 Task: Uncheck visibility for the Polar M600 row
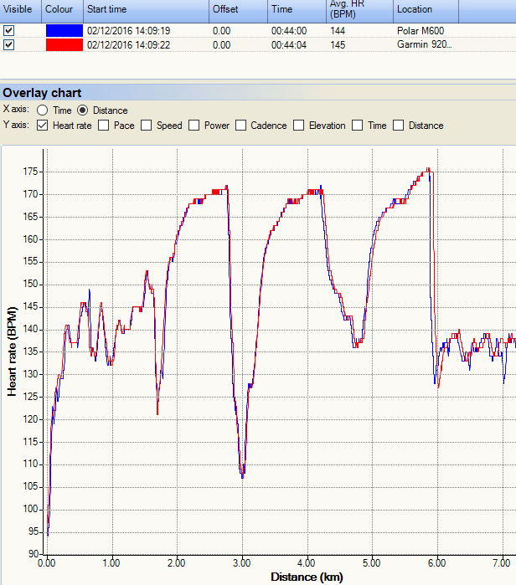tap(8, 31)
